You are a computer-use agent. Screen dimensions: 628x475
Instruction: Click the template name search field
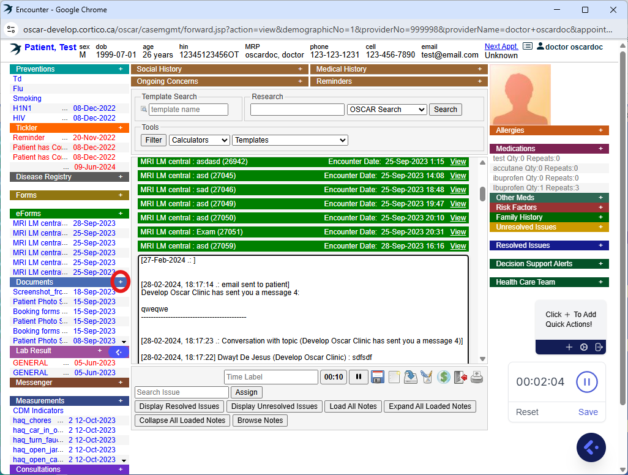tap(188, 110)
